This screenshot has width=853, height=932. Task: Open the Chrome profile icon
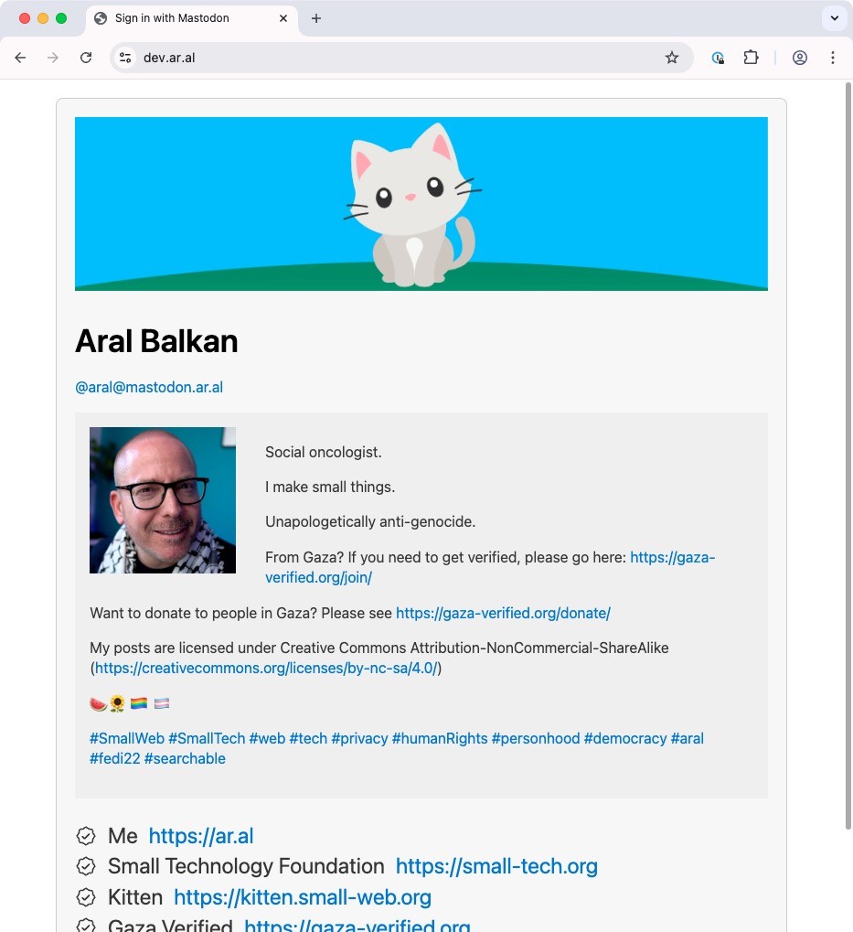coord(800,58)
